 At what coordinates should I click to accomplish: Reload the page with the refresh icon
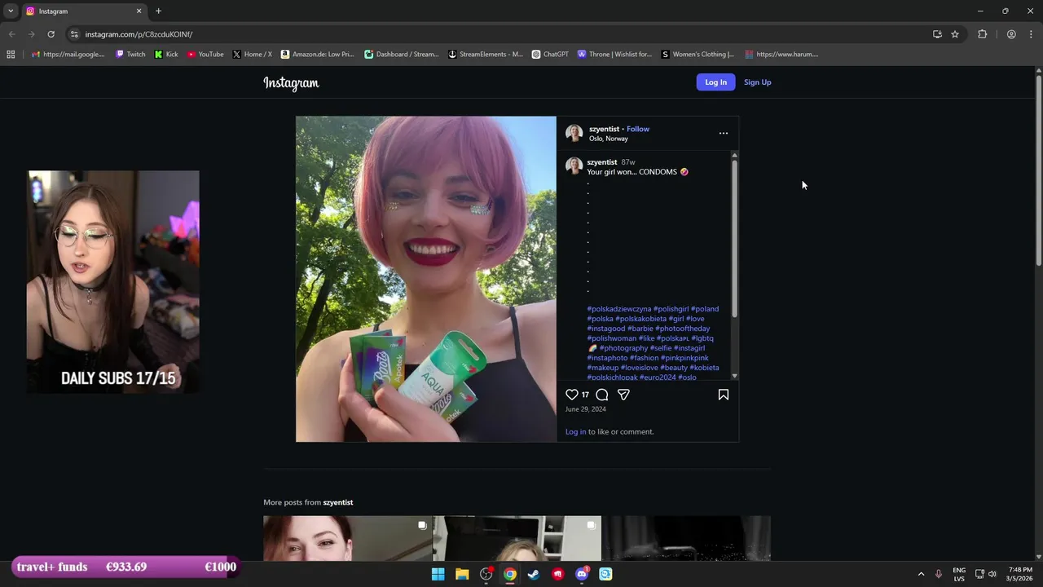tap(51, 34)
